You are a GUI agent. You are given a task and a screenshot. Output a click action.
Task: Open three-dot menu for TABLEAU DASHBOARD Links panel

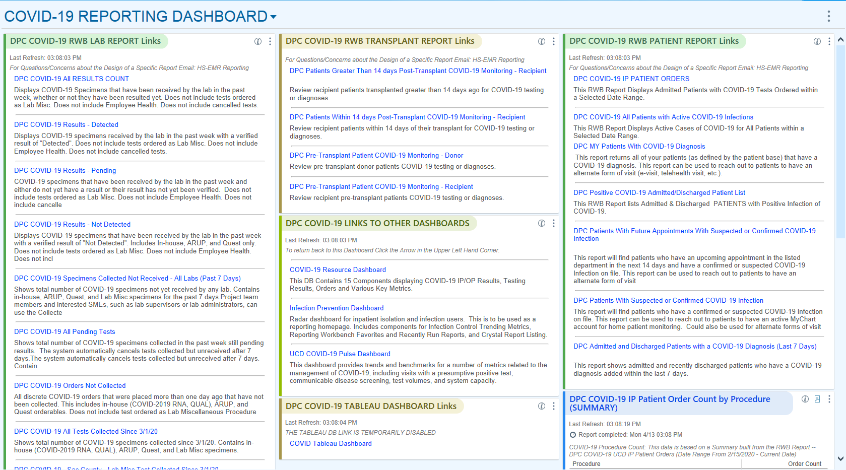[x=554, y=406]
